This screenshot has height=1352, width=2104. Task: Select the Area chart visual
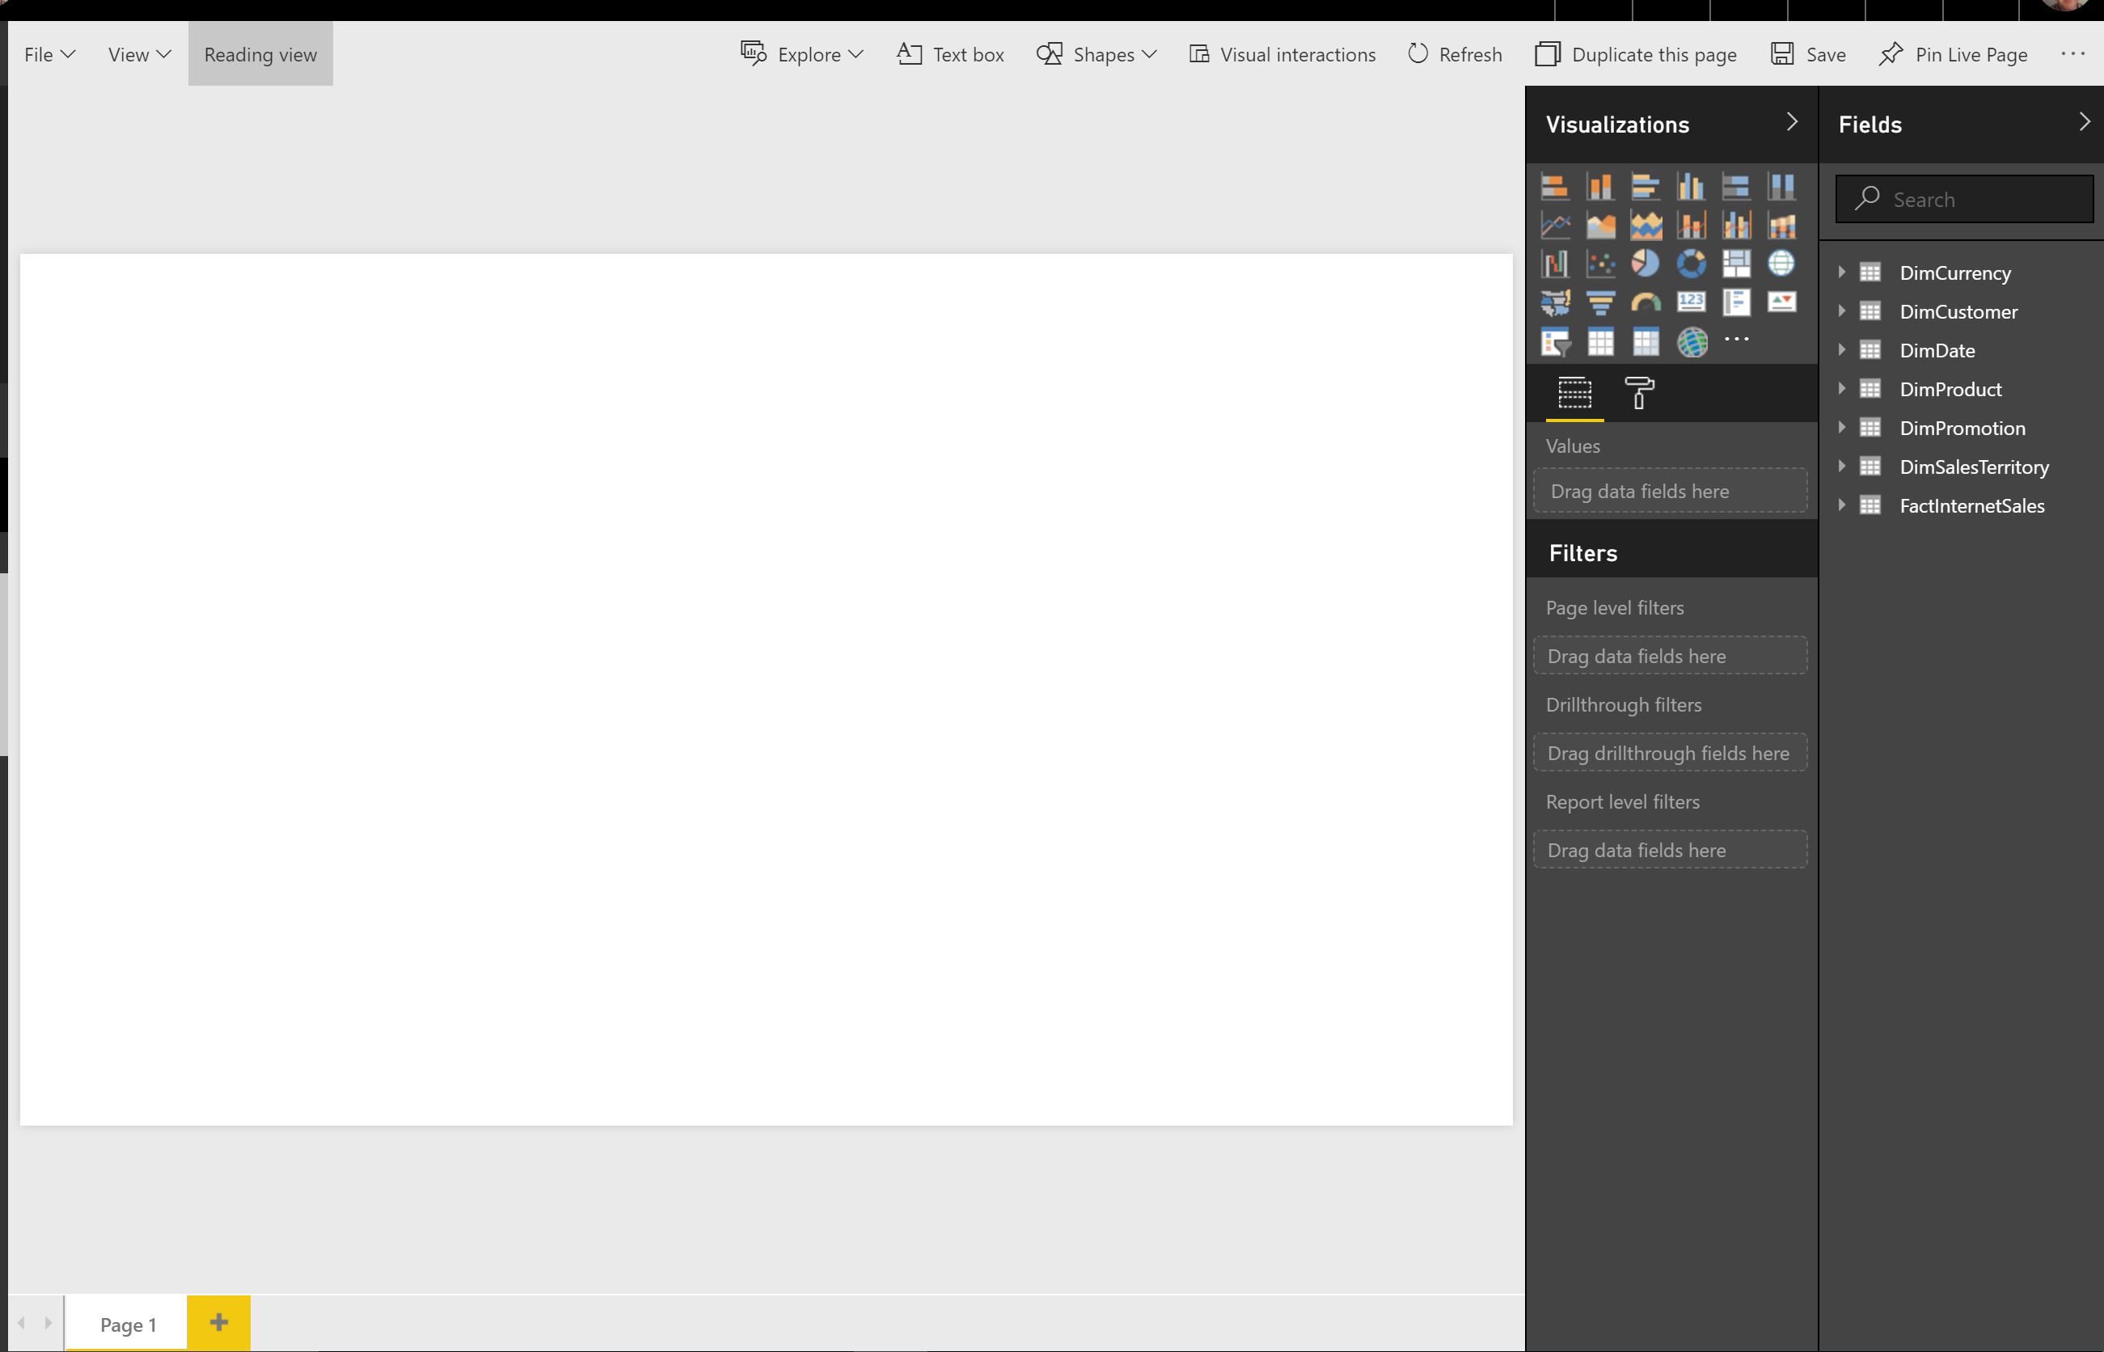(x=1600, y=226)
